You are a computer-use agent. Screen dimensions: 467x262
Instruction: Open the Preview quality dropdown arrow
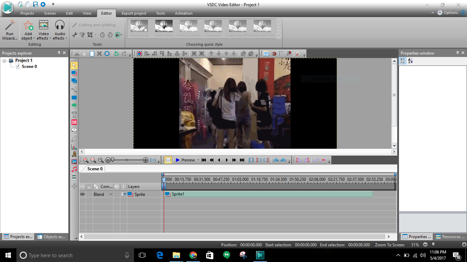click(x=198, y=160)
